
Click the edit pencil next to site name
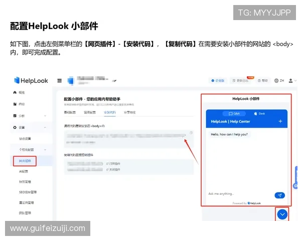(114, 81)
